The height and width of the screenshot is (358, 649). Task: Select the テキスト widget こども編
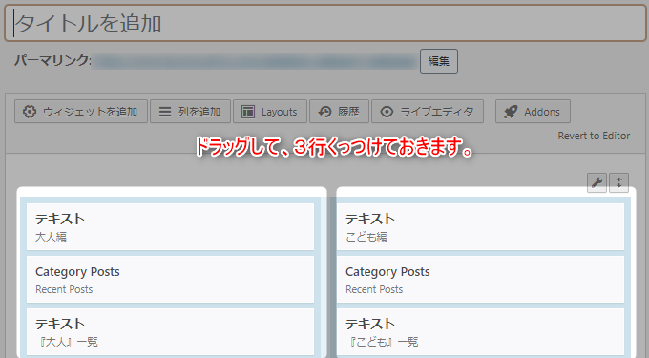point(480,227)
